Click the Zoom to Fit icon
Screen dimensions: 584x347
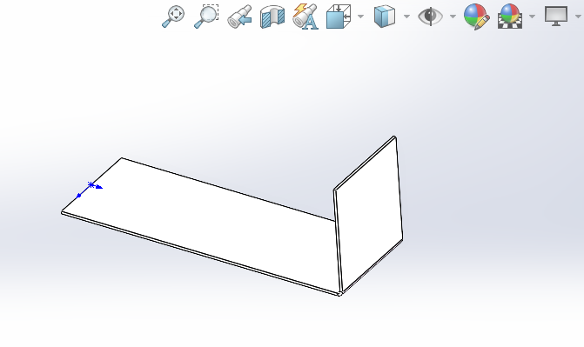pos(173,16)
